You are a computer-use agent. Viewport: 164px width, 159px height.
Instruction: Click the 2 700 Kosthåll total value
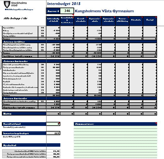point(57,82)
